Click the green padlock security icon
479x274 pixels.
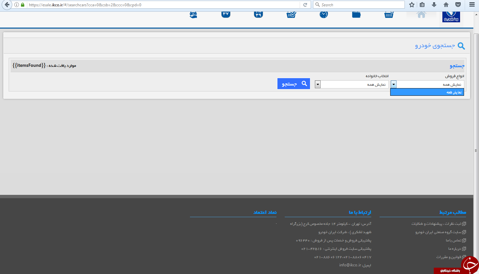23,5
